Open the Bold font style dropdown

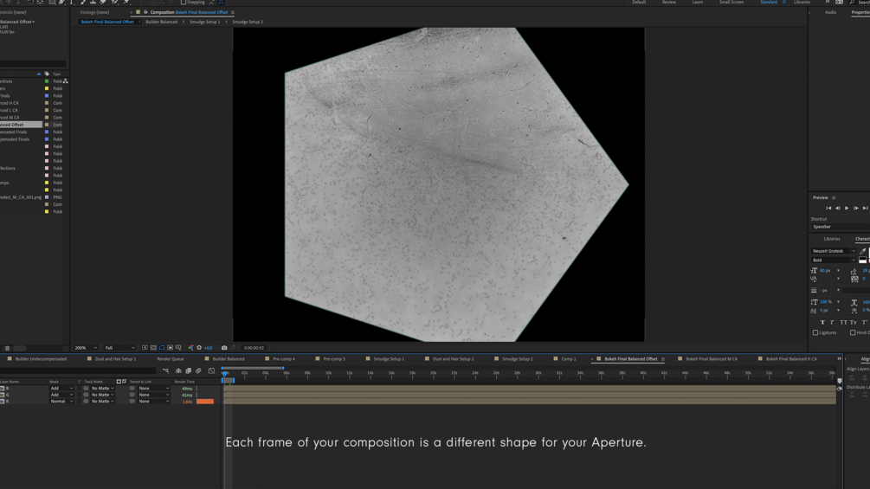click(x=834, y=260)
